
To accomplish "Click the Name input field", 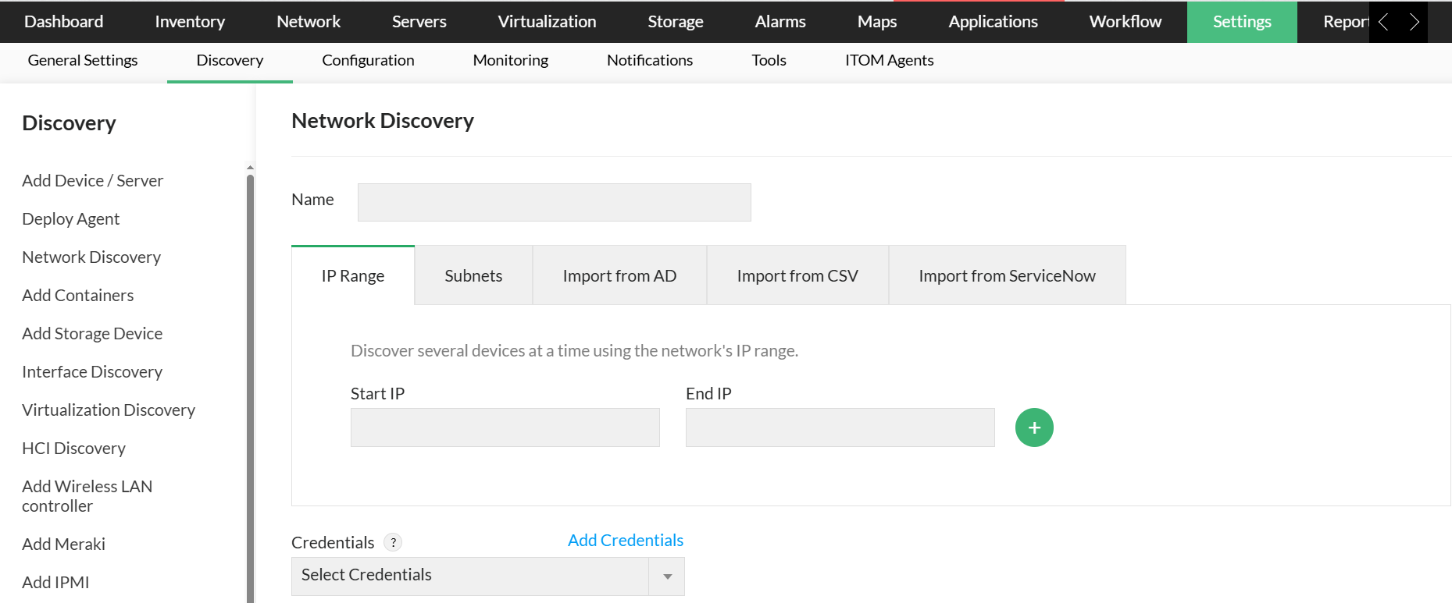I will tap(554, 202).
